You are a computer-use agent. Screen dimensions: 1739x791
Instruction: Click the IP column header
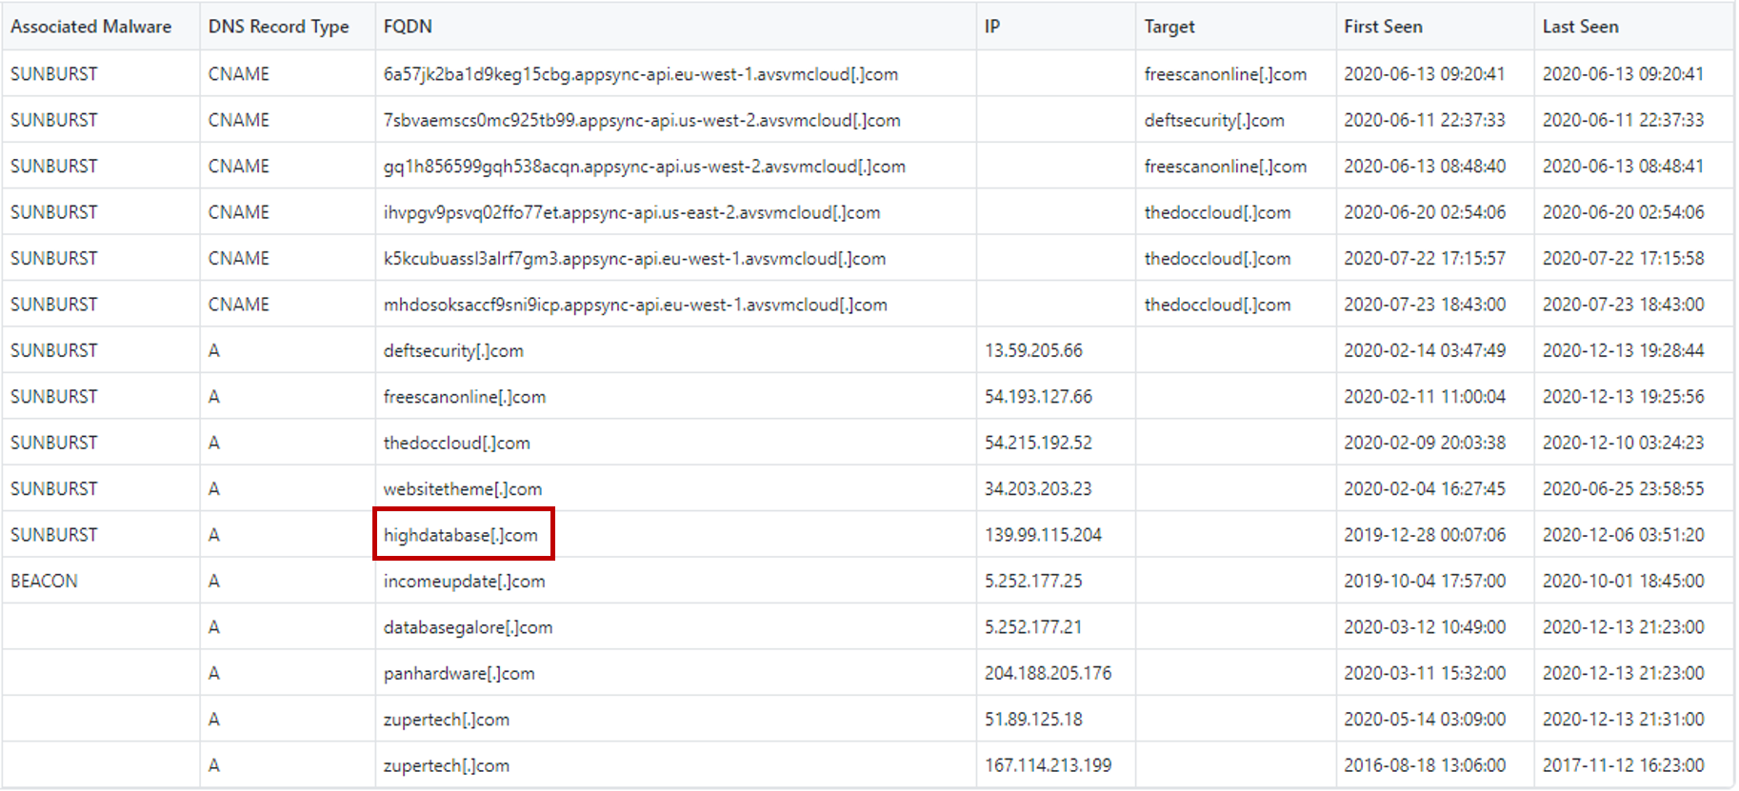[x=992, y=27]
